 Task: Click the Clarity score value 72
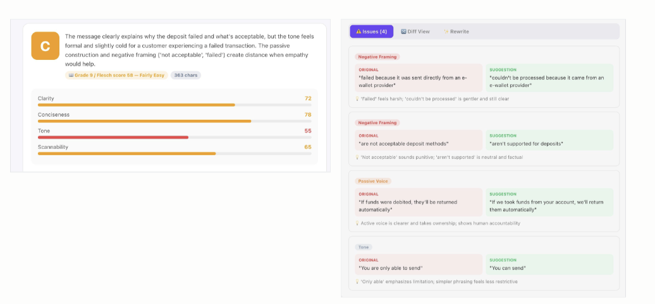(308, 98)
